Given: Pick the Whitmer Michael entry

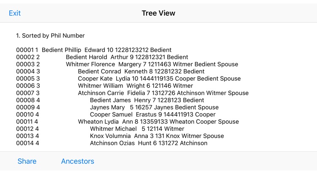Looking at the screenshot, I should [x=100, y=129].
